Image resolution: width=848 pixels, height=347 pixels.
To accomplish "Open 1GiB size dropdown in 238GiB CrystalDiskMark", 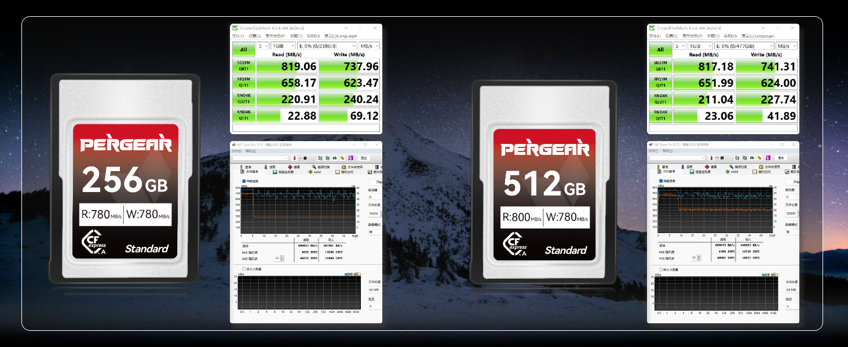I will [283, 46].
